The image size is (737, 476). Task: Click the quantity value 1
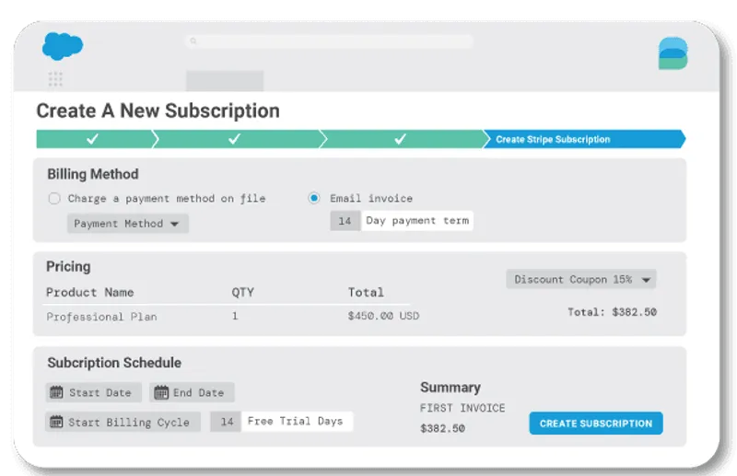point(235,316)
